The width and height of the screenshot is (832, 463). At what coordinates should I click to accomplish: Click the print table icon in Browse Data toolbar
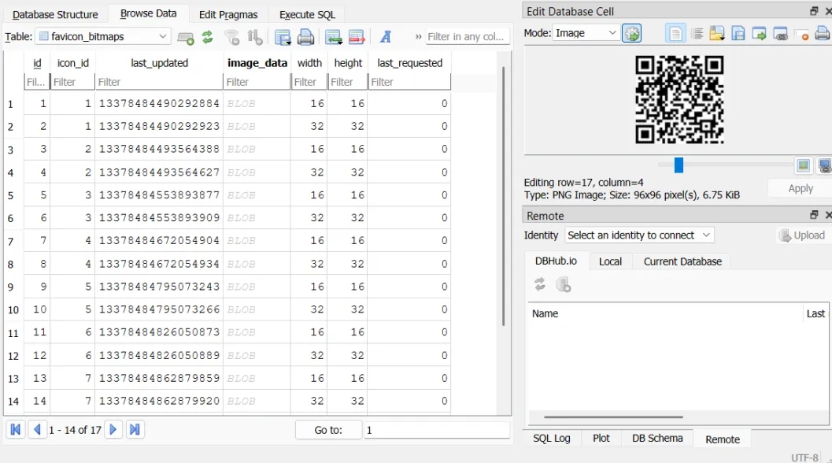pyautogui.click(x=305, y=37)
